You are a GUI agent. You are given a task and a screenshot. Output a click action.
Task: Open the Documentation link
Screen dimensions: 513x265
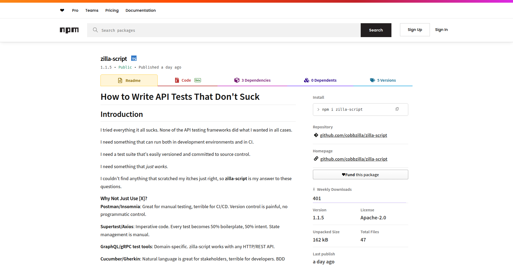pyautogui.click(x=141, y=10)
